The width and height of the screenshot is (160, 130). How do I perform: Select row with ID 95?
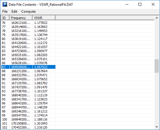3,99
